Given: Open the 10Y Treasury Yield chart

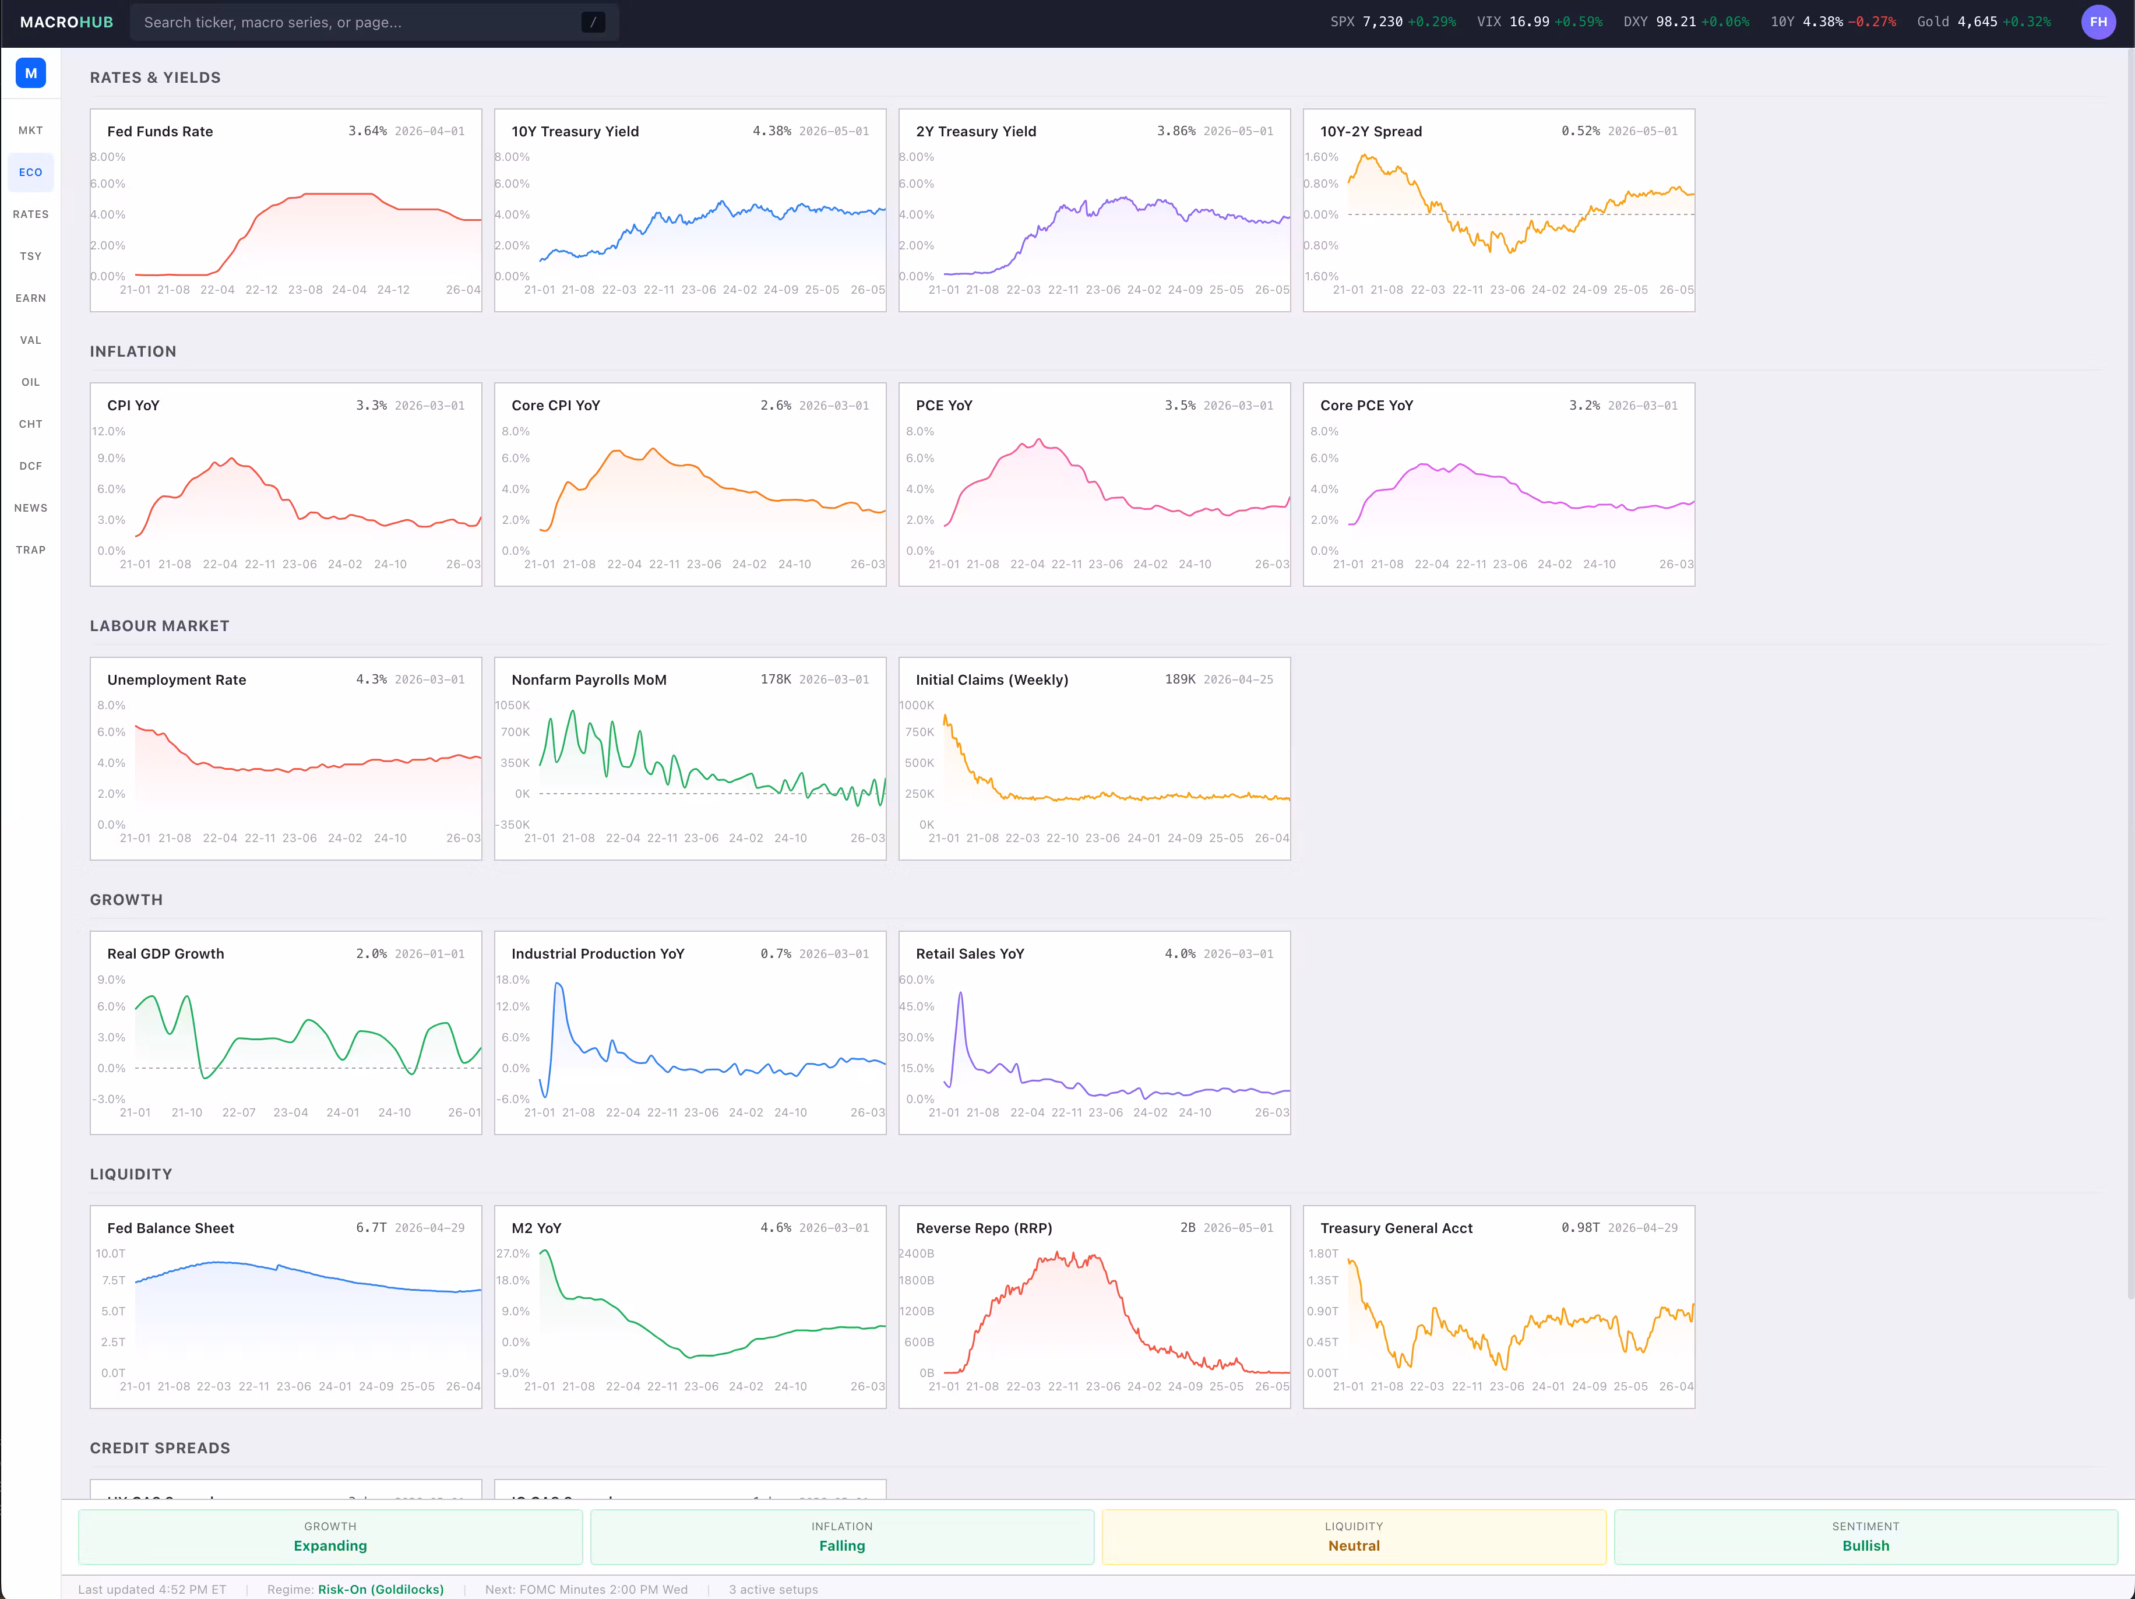Looking at the screenshot, I should pos(690,210).
